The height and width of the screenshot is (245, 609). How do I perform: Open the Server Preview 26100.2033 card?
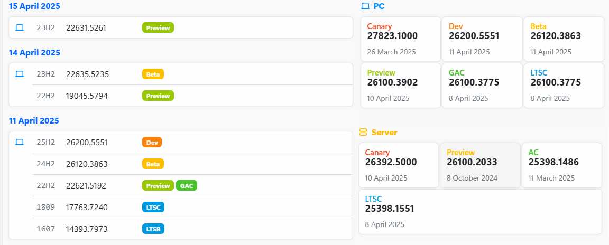(x=480, y=165)
